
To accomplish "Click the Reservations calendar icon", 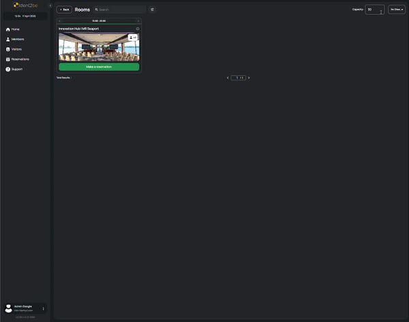I will [x=8, y=59].
